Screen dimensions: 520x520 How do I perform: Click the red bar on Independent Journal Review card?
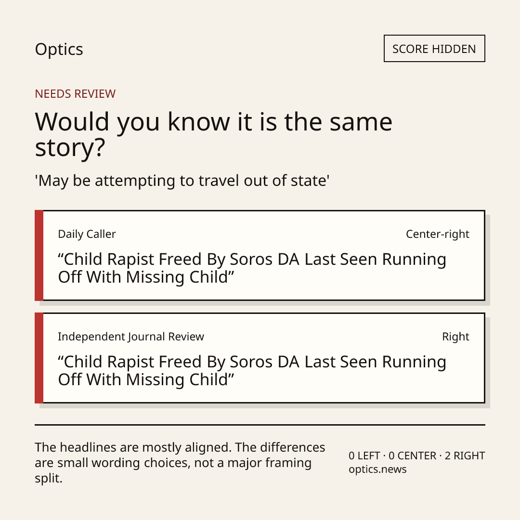[x=39, y=358]
